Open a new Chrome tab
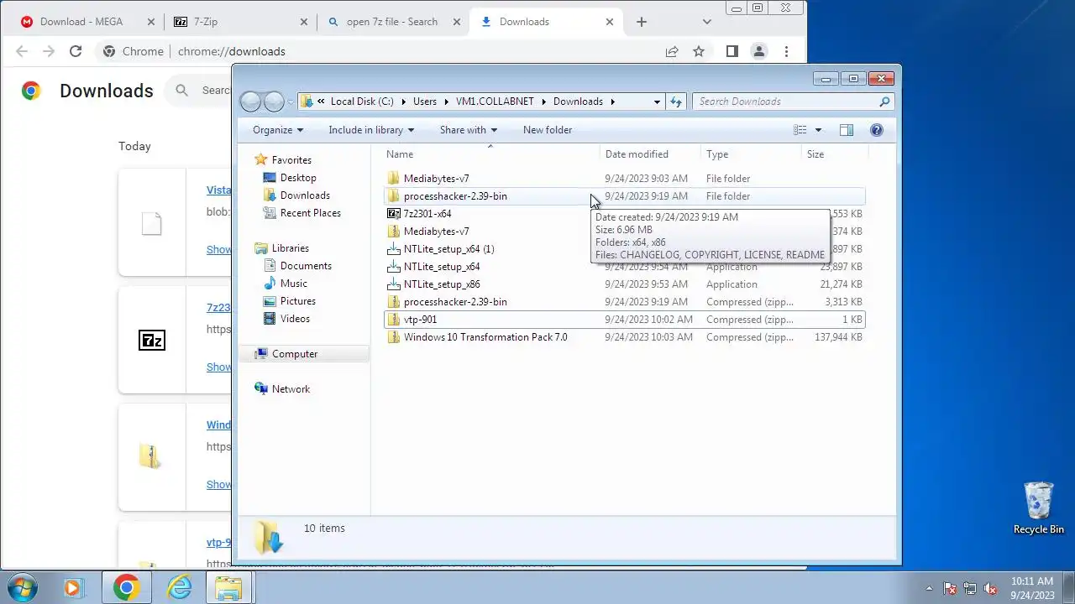The height and width of the screenshot is (604, 1075). (x=642, y=22)
